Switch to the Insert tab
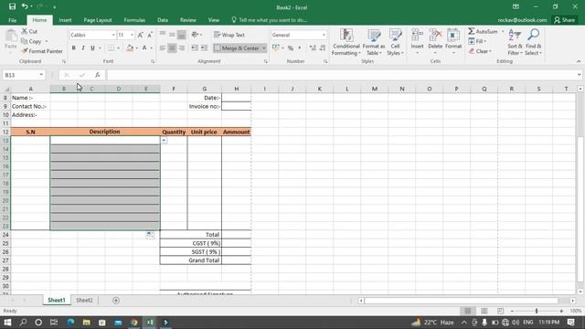The width and height of the screenshot is (585, 329). click(65, 20)
